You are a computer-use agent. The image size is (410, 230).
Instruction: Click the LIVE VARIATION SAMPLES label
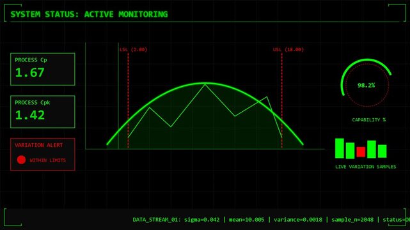[x=366, y=167]
